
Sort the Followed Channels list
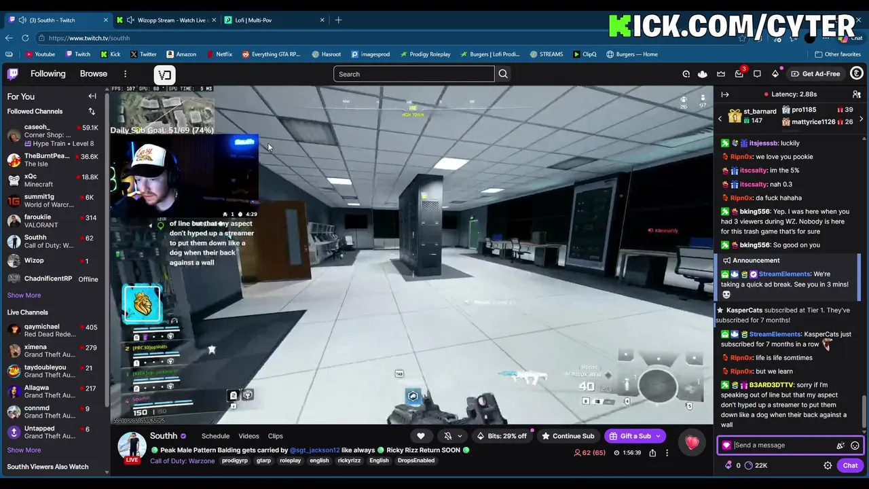tap(92, 111)
